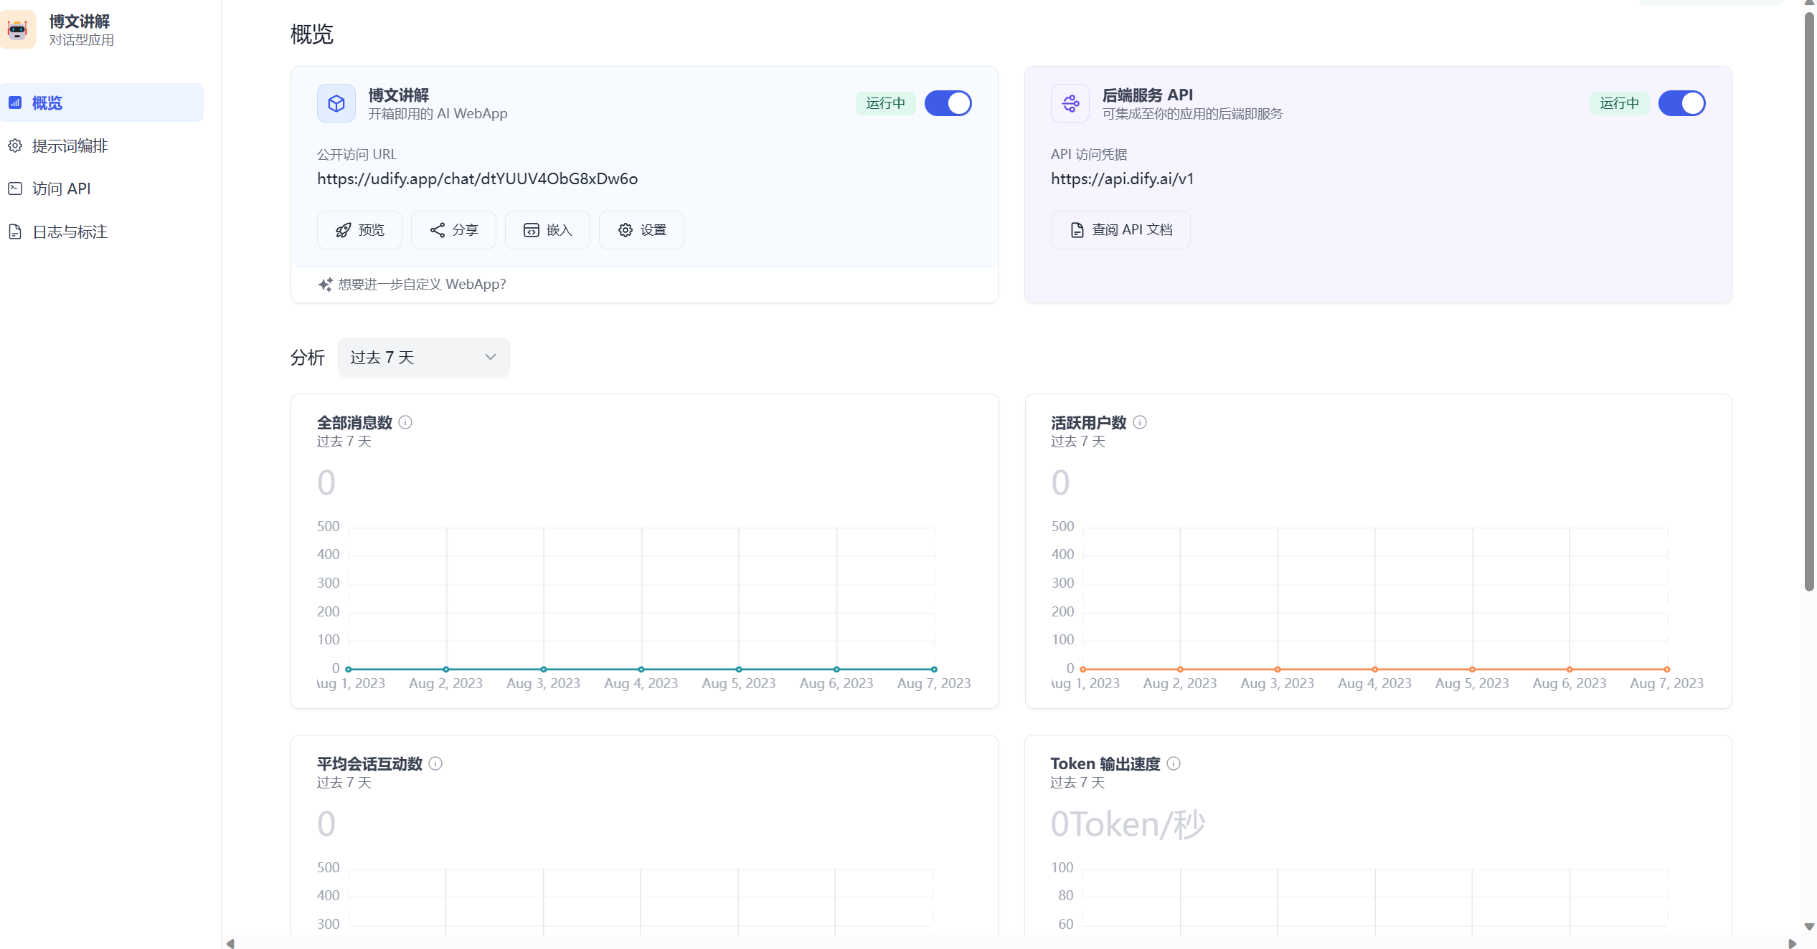
Task: Click the 后端服务 API icon
Action: (x=1070, y=104)
